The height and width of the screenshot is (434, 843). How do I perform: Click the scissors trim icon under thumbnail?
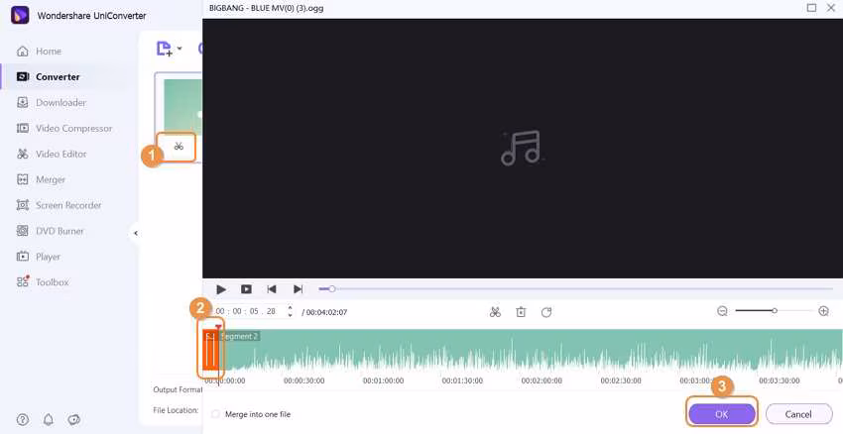(179, 146)
